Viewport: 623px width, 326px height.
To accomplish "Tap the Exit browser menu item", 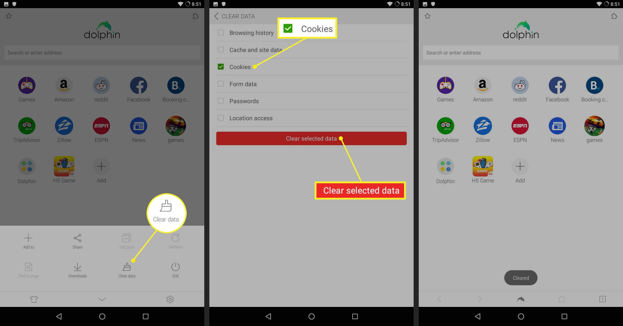I will (x=175, y=269).
